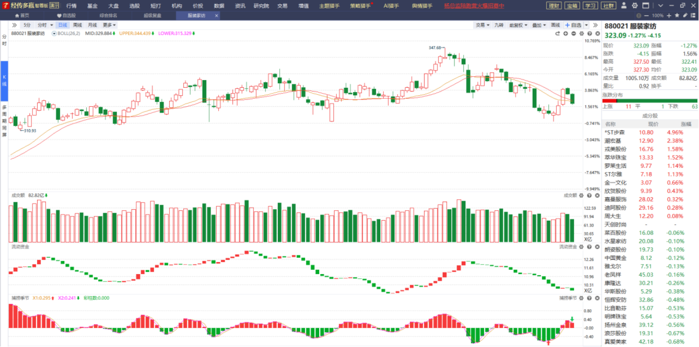
Task: Open the 选股 menu
Action: pos(134,6)
